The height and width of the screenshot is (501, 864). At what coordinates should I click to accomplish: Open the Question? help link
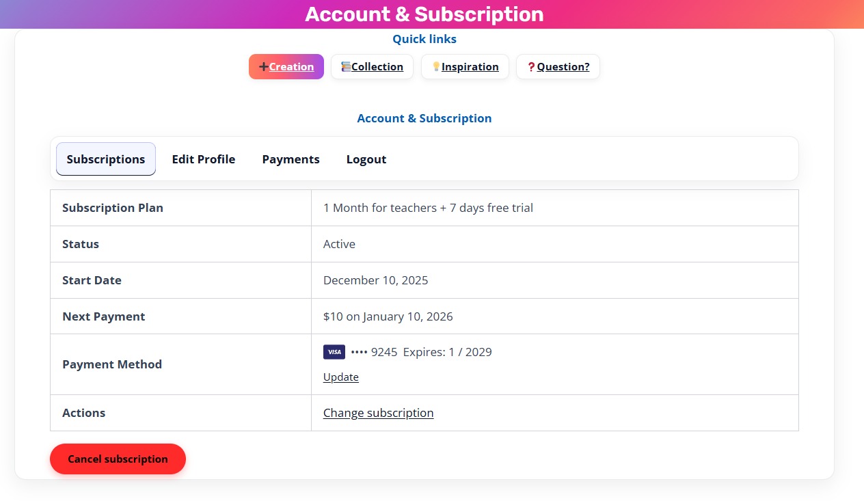tap(558, 67)
